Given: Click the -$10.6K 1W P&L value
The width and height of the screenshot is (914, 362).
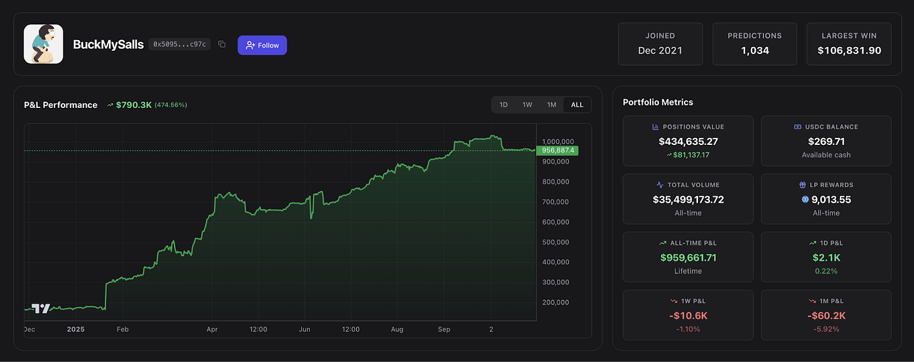Looking at the screenshot, I should tap(688, 316).
